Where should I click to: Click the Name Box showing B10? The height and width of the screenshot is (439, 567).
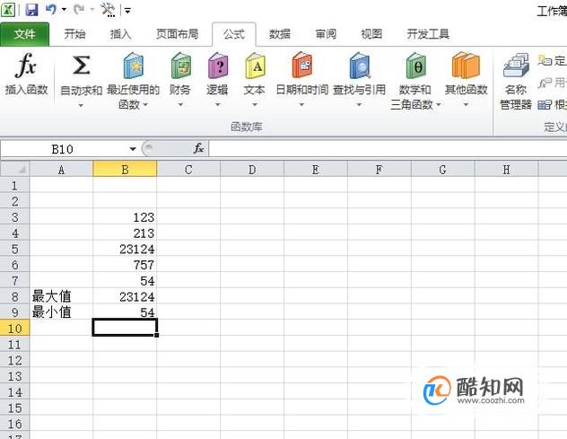coord(62,149)
